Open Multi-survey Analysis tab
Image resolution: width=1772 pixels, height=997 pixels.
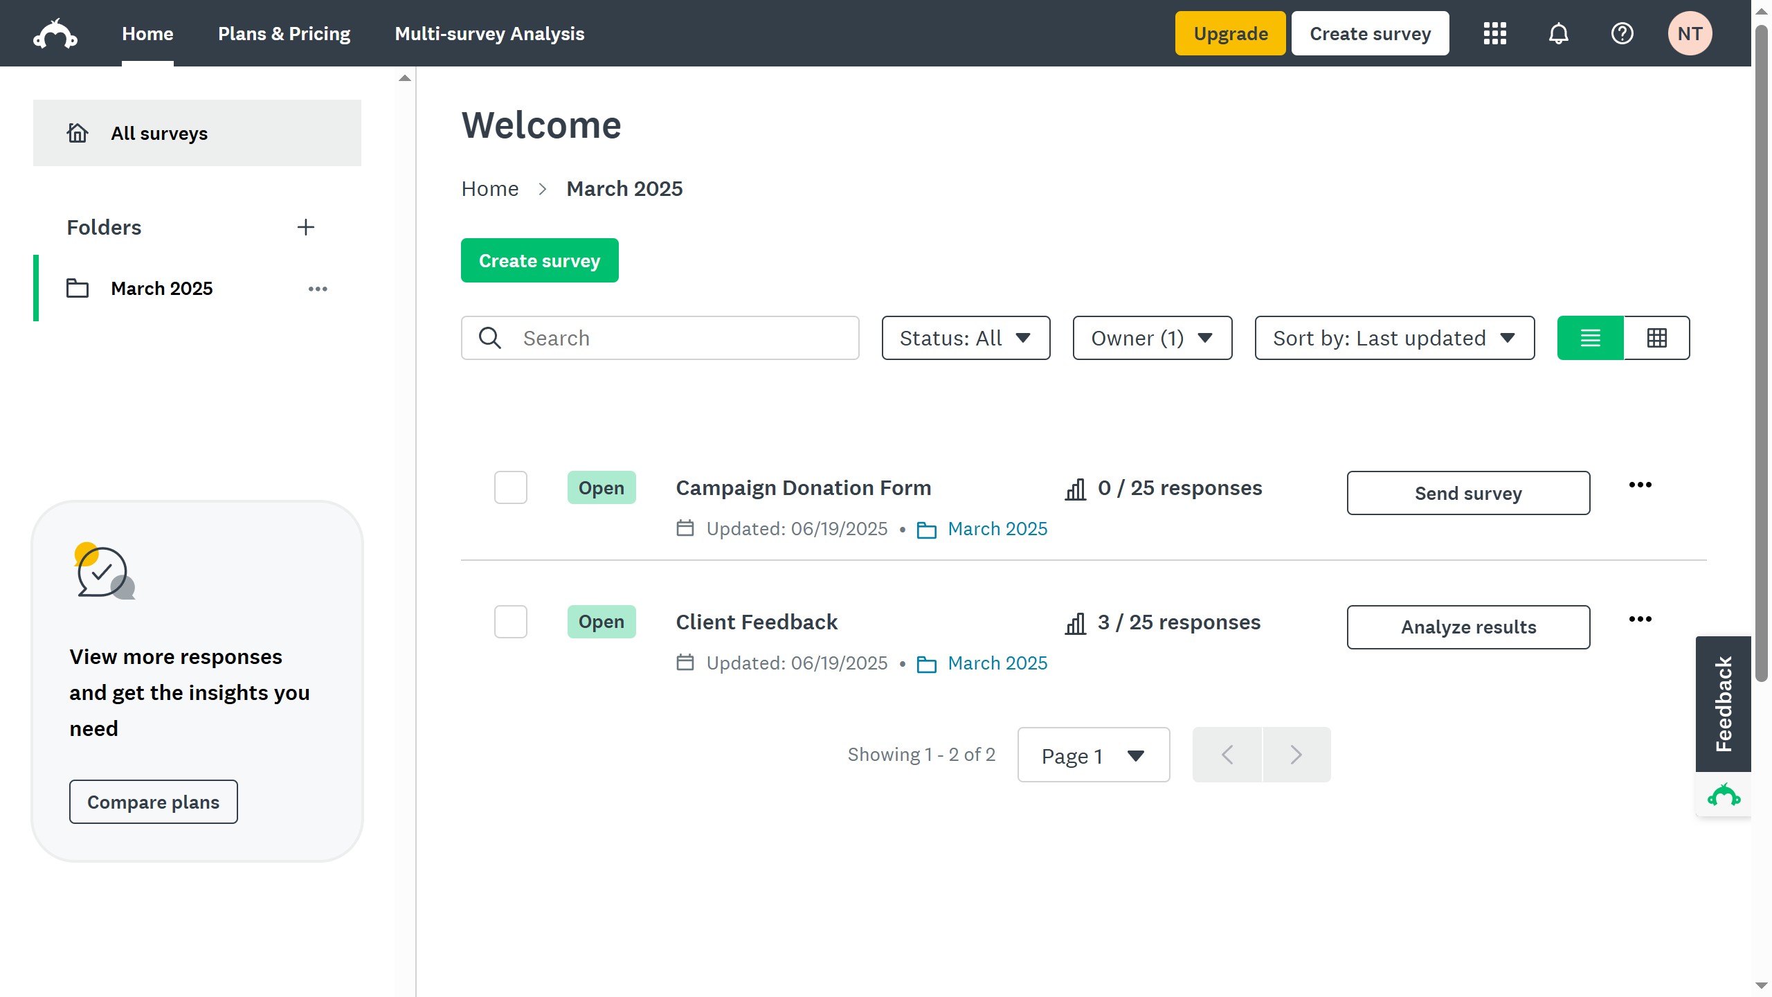tap(489, 34)
